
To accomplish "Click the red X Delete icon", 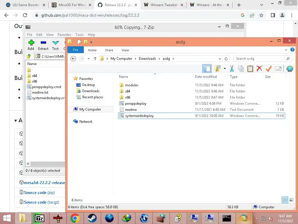I will click(259, 69).
